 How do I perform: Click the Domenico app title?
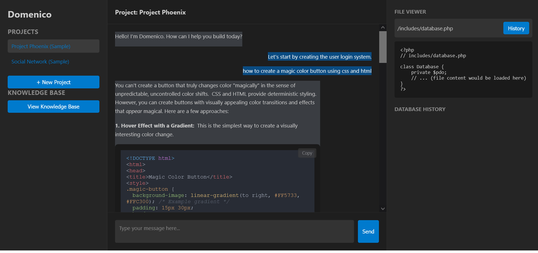30,14
